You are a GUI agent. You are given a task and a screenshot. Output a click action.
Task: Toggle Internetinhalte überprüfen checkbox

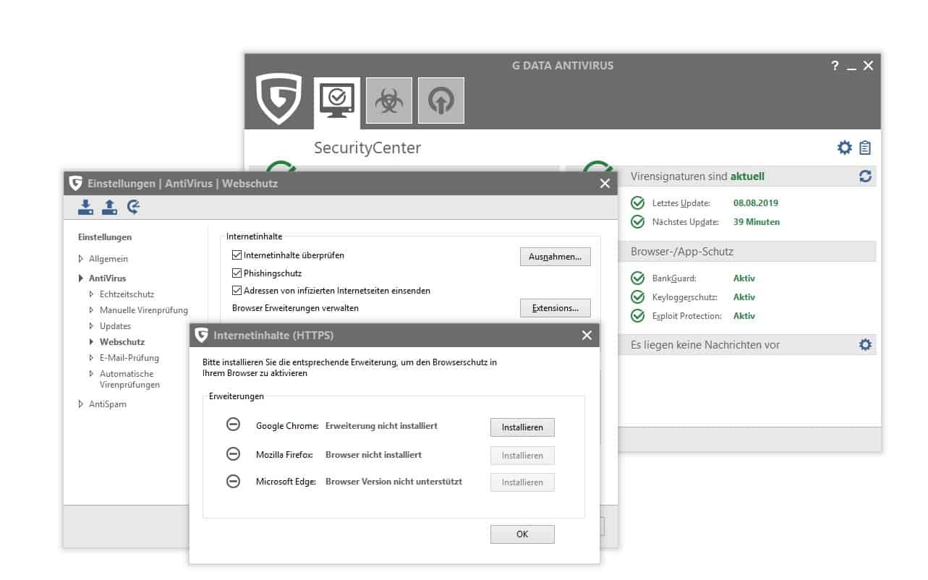click(x=237, y=255)
